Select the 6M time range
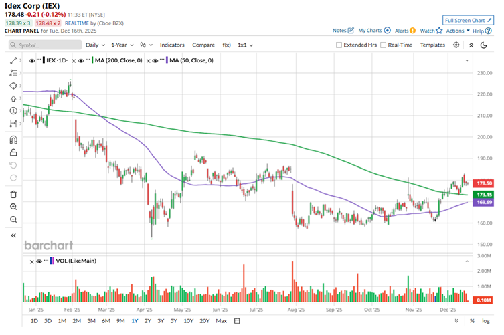The image size is (504, 335). 106,321
